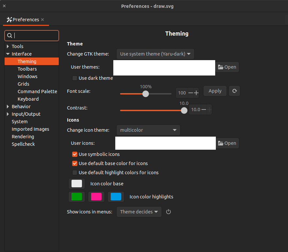Click the Preferences wrench tab icon
The image size is (288, 252).
(9, 20)
